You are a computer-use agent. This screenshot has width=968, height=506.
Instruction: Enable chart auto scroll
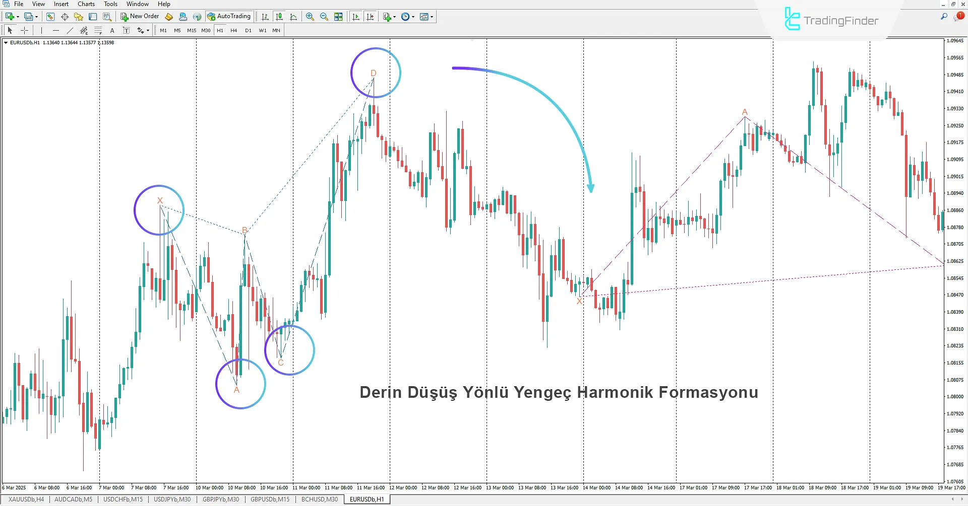pos(356,16)
